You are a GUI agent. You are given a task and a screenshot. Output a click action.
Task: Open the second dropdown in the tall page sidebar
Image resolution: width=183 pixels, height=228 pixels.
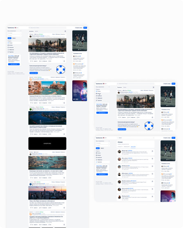[14, 35]
